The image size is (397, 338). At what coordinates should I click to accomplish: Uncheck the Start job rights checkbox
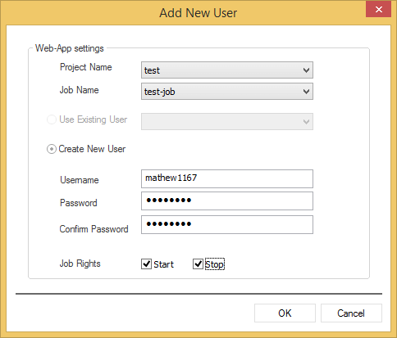(x=146, y=264)
